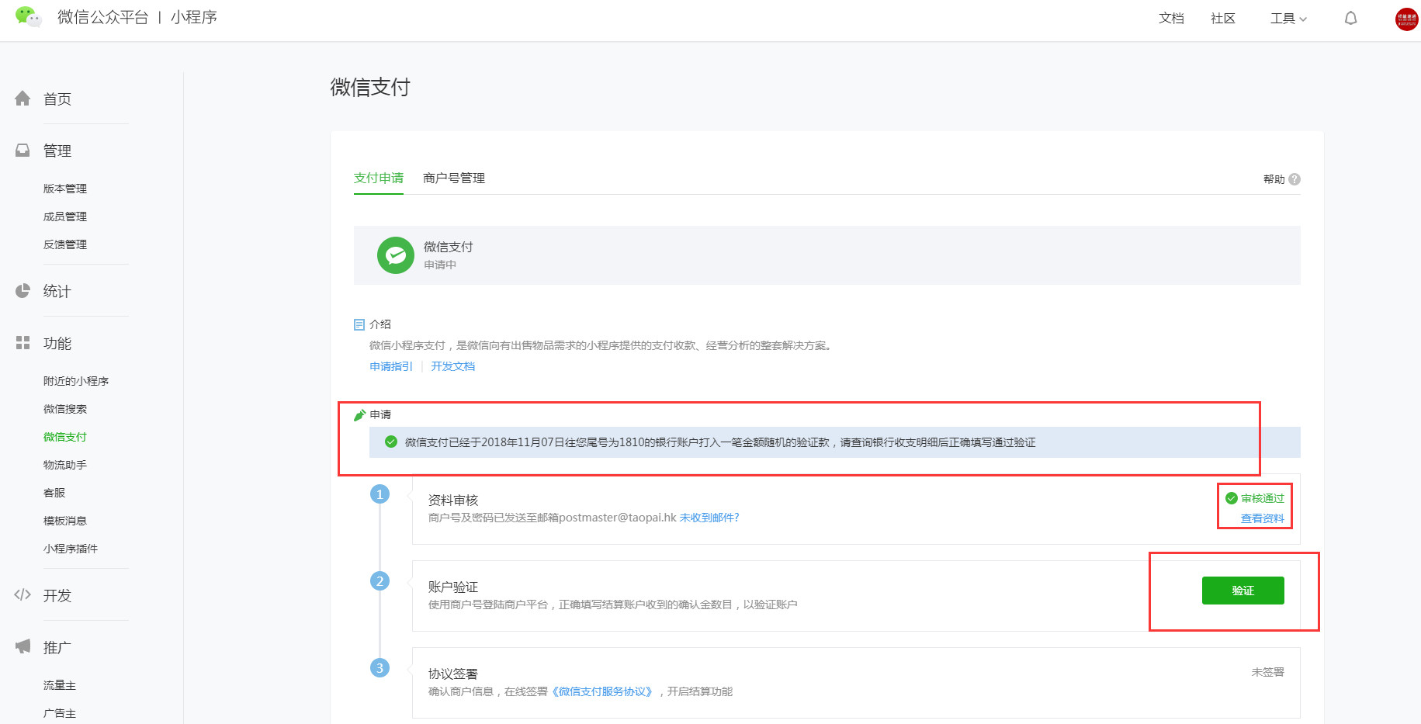Open the notification bell
1421x724 pixels.
pos(1350,19)
